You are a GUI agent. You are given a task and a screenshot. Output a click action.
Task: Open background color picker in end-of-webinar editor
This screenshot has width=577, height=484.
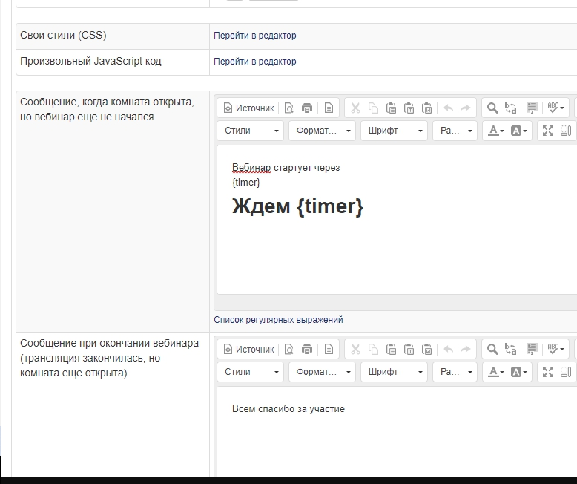519,372
